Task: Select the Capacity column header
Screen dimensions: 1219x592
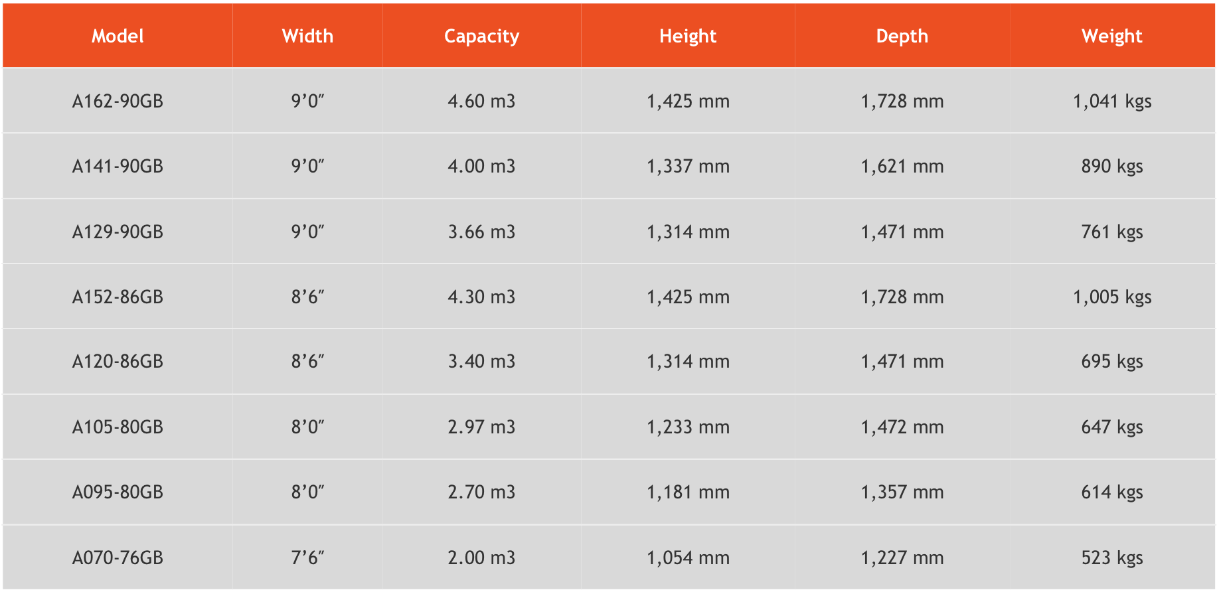Action: pyautogui.click(x=481, y=36)
